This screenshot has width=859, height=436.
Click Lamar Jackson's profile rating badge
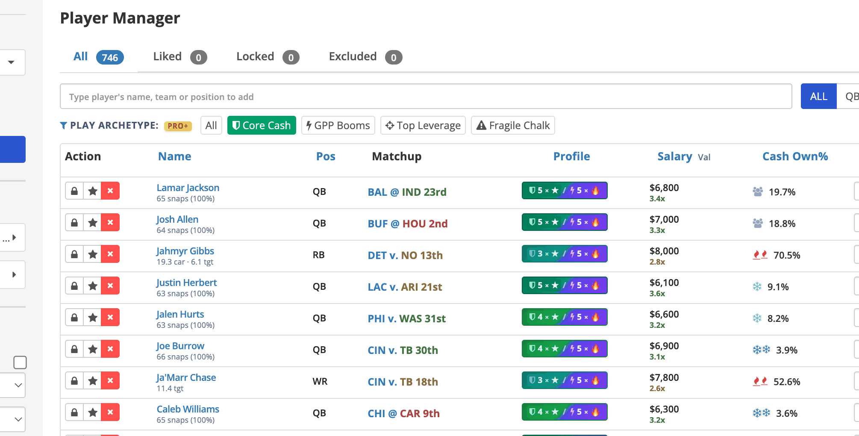(x=564, y=191)
